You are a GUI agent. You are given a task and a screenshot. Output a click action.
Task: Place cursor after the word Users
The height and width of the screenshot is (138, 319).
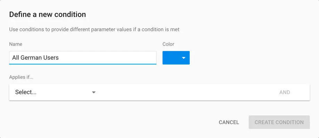pos(59,58)
